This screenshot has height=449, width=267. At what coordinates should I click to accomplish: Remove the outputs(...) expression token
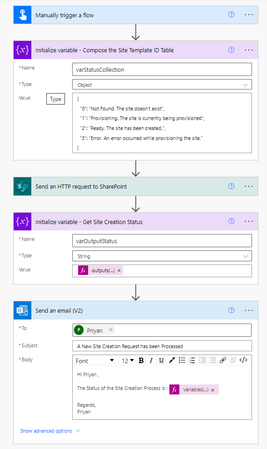[119, 270]
